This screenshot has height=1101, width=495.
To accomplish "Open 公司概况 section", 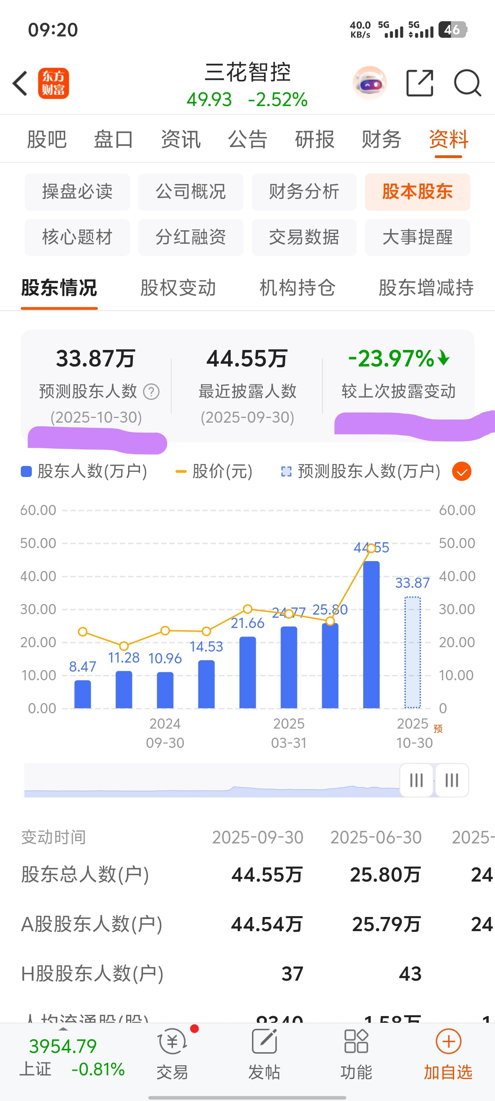I will coord(191,192).
